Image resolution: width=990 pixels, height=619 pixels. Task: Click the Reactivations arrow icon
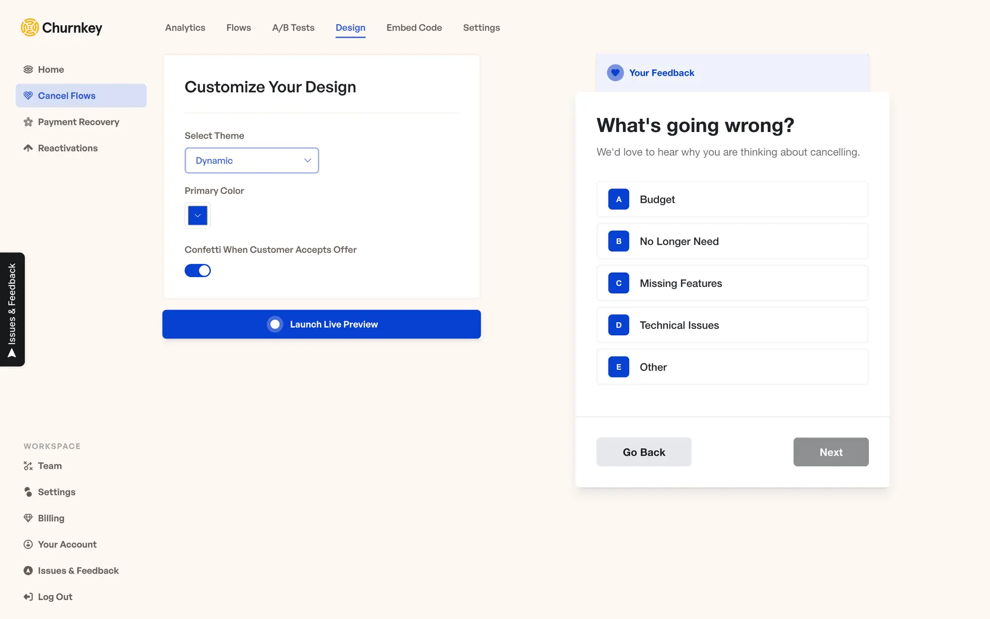point(28,148)
